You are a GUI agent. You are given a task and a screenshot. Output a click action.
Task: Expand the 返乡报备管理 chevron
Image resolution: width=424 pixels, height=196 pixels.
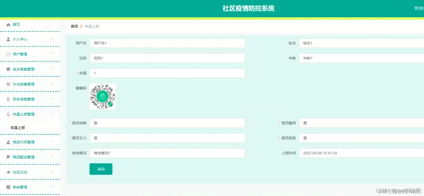pyautogui.click(x=53, y=69)
